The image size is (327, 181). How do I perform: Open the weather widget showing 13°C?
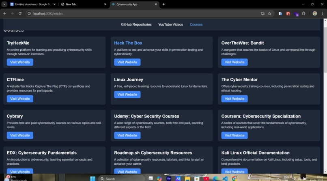16,178
